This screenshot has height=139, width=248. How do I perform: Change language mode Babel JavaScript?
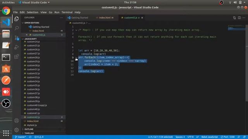[x=210, y=137]
